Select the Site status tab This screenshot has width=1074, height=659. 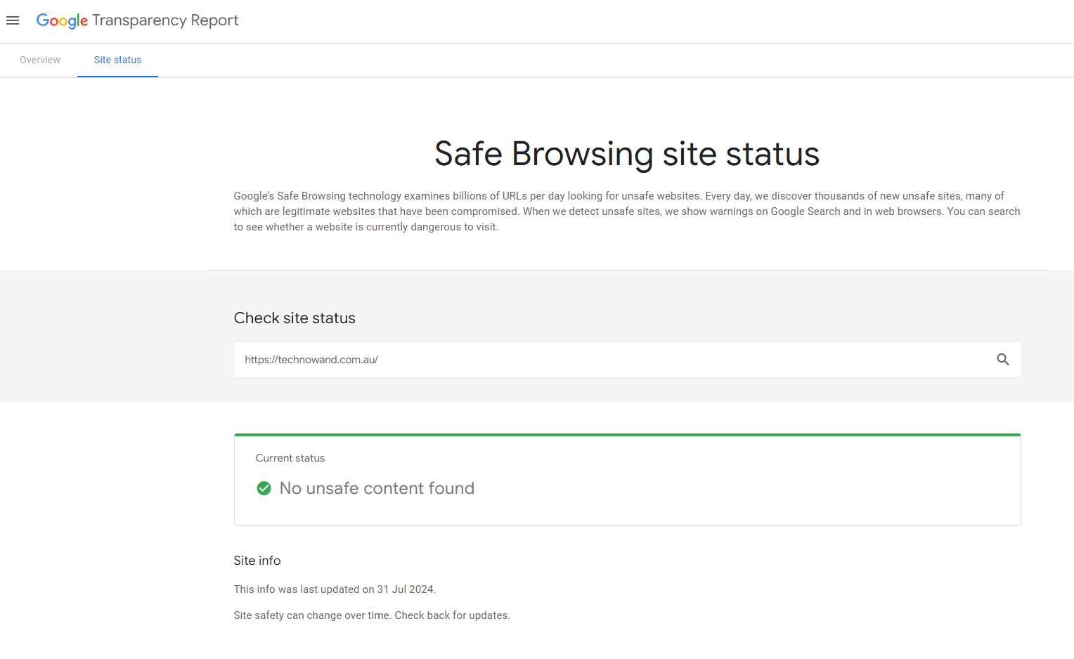(117, 60)
